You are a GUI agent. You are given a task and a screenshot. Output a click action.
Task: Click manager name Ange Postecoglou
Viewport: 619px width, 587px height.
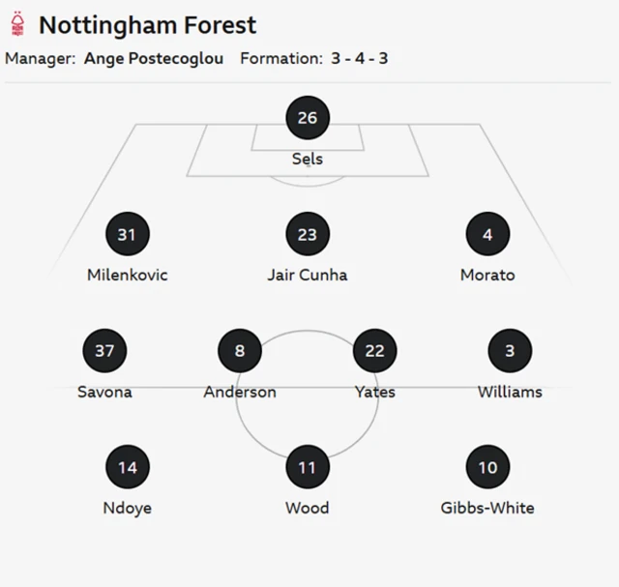154,58
